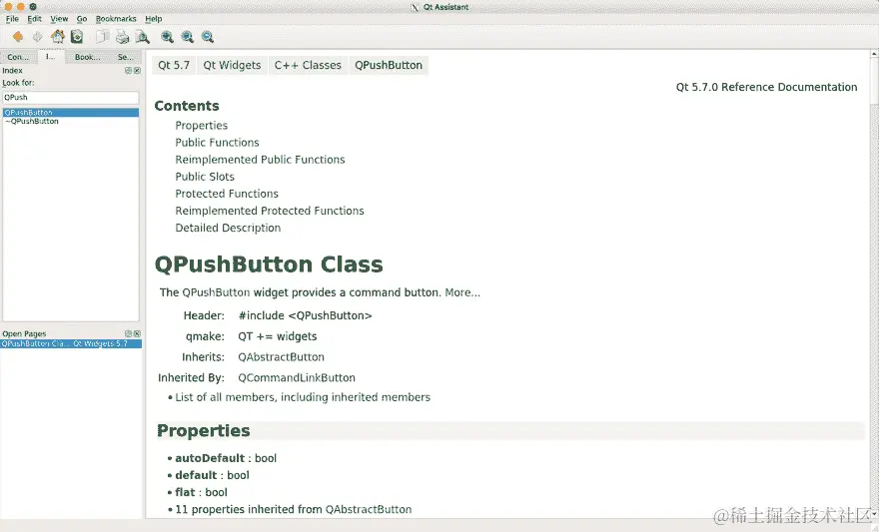Click the More... link
This screenshot has height=532, width=879.
tap(462, 292)
